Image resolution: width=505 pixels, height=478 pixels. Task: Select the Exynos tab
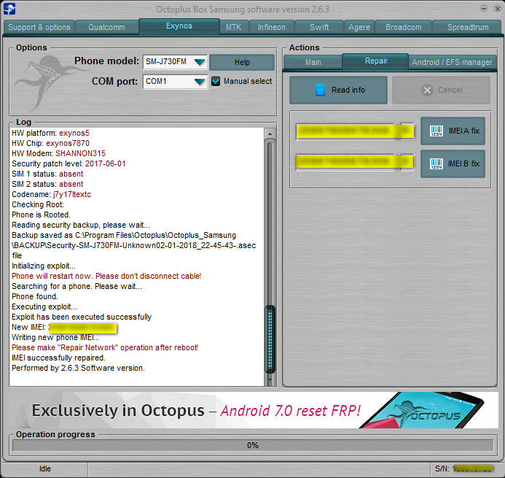(x=179, y=26)
